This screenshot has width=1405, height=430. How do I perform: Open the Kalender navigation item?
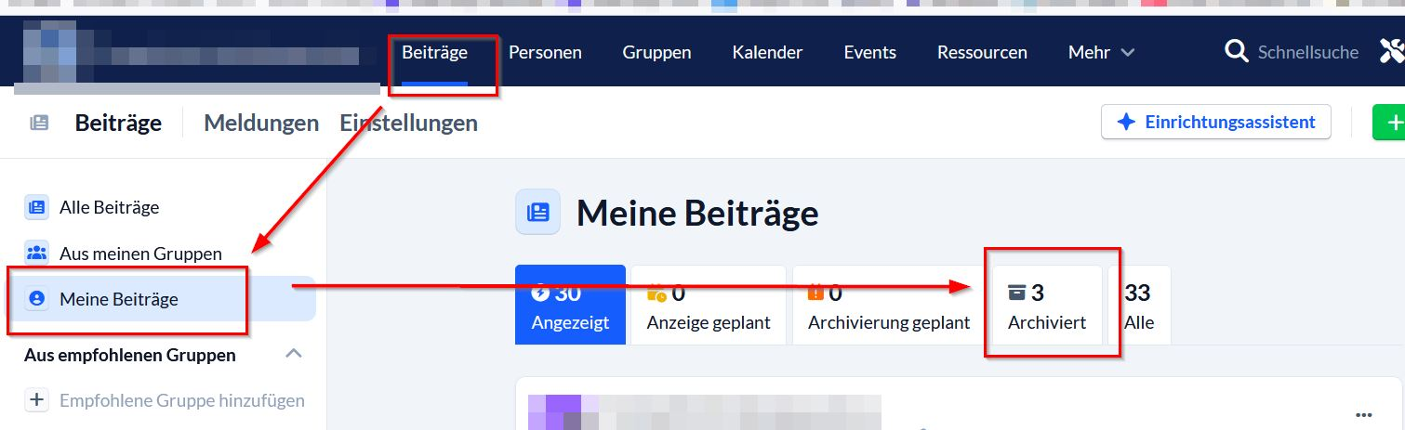(x=767, y=52)
